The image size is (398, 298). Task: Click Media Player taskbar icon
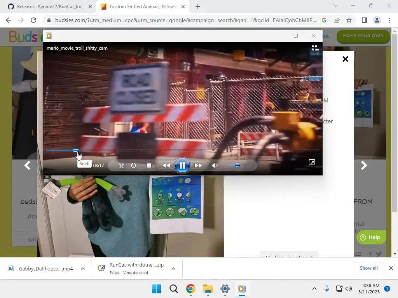click(242, 289)
